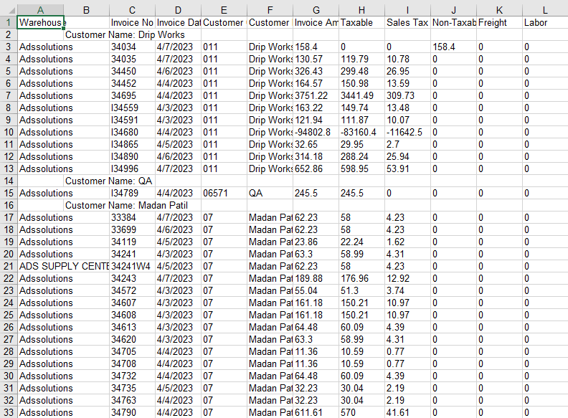Screen dimensions: 568x418
Task: Click the 652.86 invoice amount cell
Action: [316, 168]
